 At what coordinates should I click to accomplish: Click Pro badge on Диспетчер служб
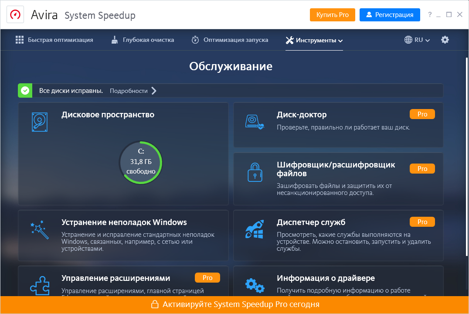click(422, 222)
